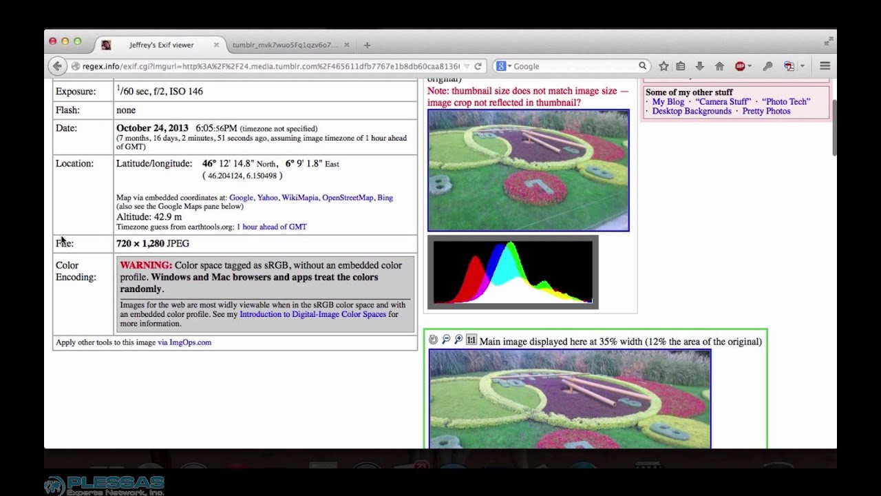The image size is (881, 496).
Task: Open URL history dropdown in address bar
Action: (467, 66)
